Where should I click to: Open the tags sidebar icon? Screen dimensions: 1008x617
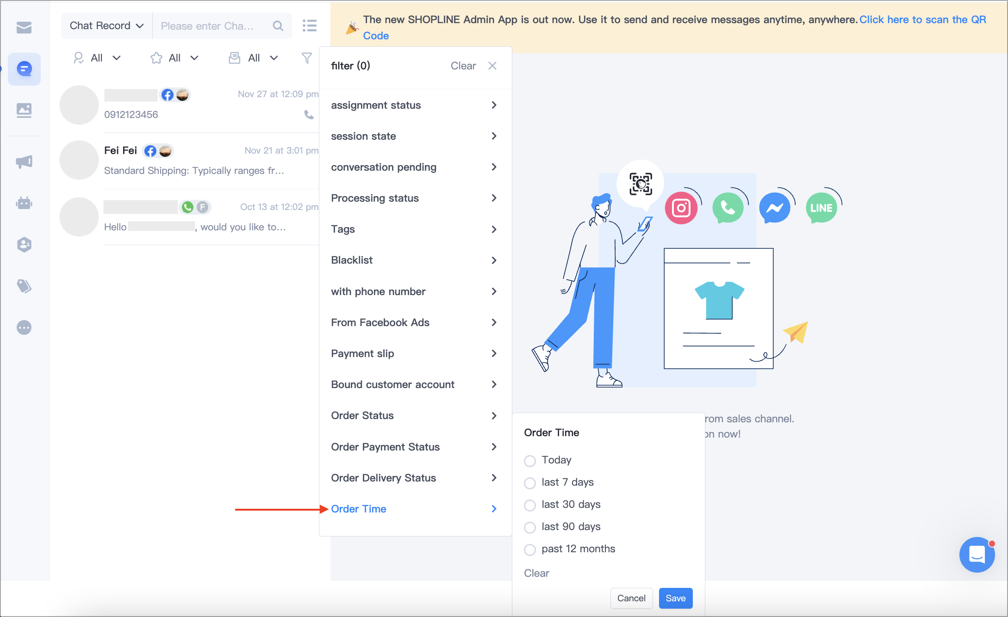[24, 286]
